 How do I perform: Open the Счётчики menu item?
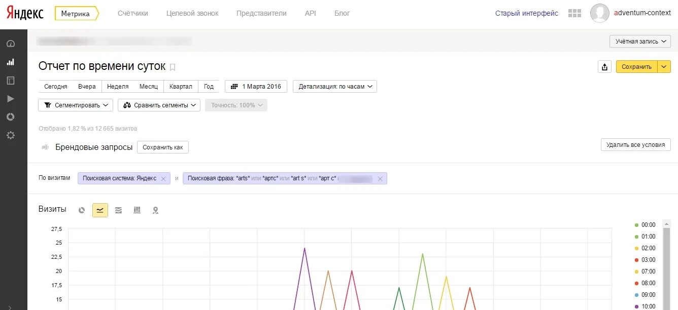[x=133, y=14]
